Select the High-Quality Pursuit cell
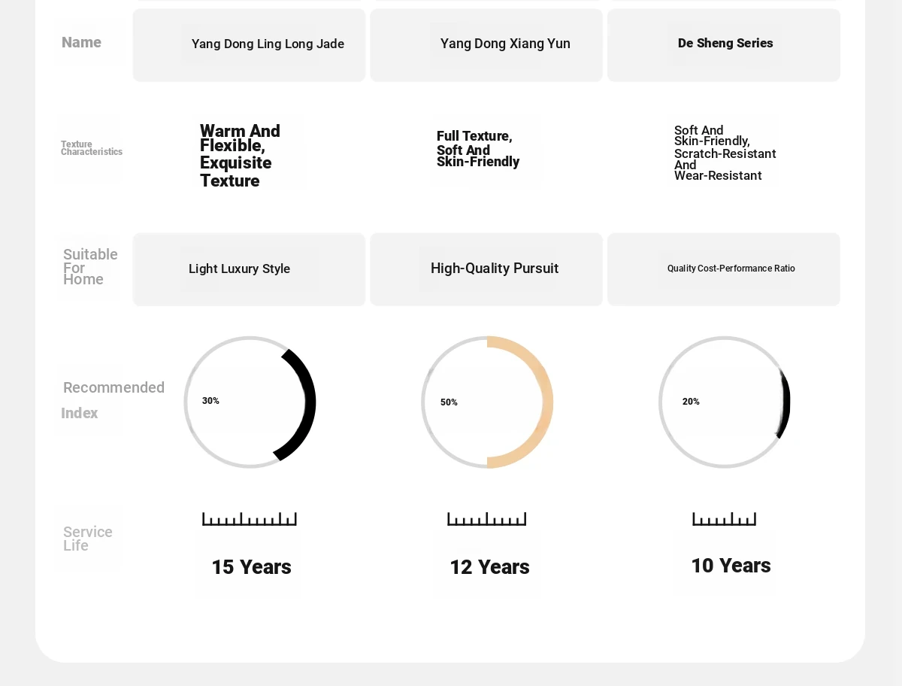Screen dimensions: 902x686 point(487,269)
